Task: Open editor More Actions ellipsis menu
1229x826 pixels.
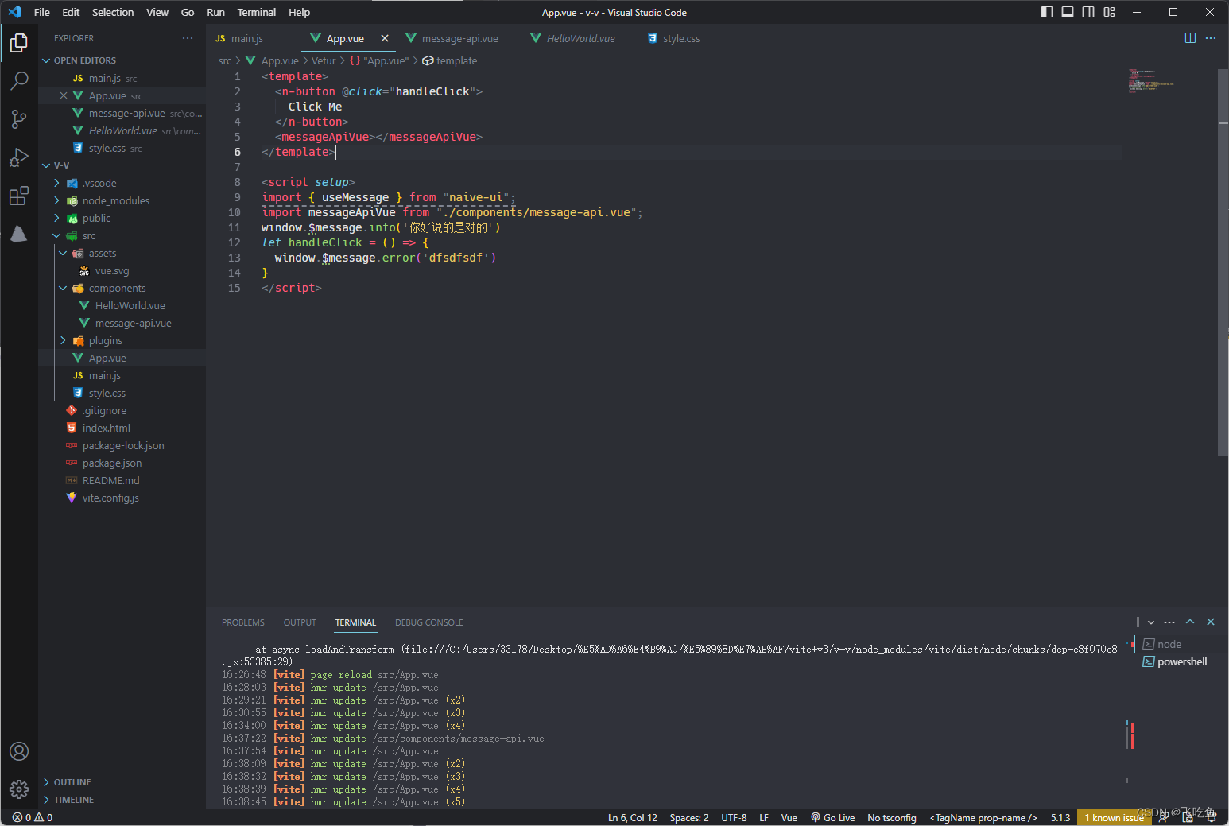Action: (1211, 38)
